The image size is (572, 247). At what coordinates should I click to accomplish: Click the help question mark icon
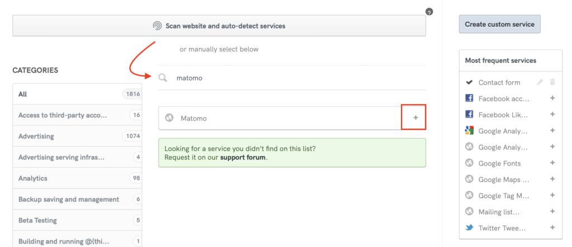coord(429,11)
